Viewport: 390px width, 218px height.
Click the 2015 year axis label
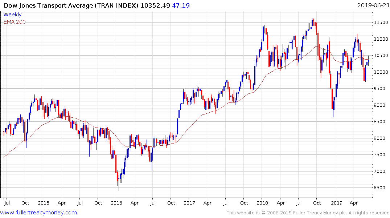click(x=43, y=203)
